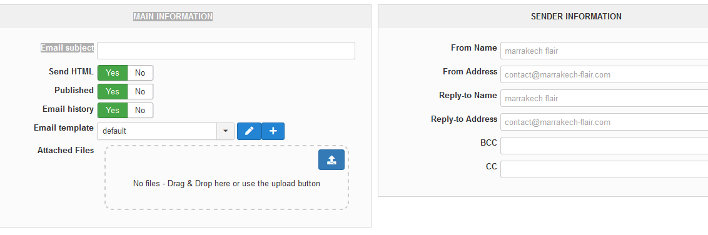Click the Email subject input field
Image resolution: width=708 pixels, height=235 pixels.
(x=226, y=51)
